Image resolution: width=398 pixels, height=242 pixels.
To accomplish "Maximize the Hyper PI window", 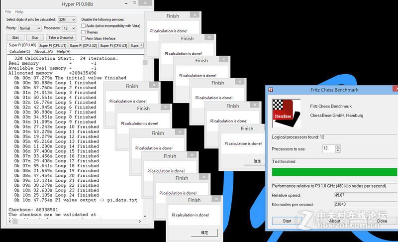I will tap(134, 3).
